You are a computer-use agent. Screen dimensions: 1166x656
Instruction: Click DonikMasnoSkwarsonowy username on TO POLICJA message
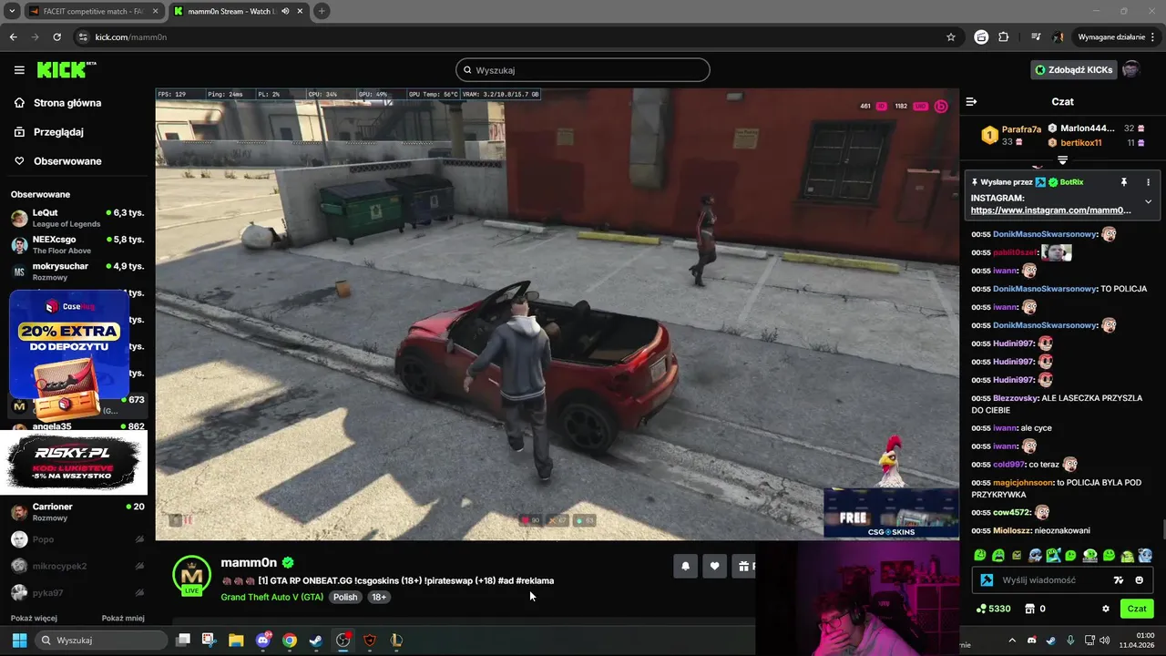pos(1044,289)
